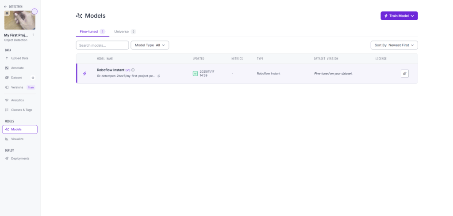Open the Sort By Newest First dropdown
Image resolution: width=453 pixels, height=216 pixels.
point(394,45)
